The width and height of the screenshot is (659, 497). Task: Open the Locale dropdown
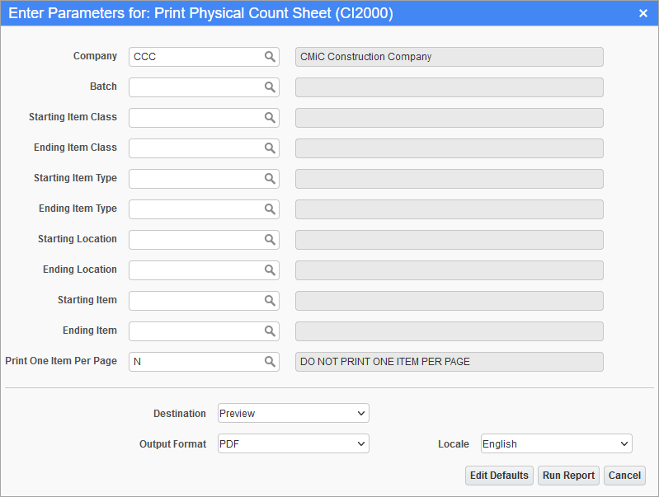coord(557,443)
